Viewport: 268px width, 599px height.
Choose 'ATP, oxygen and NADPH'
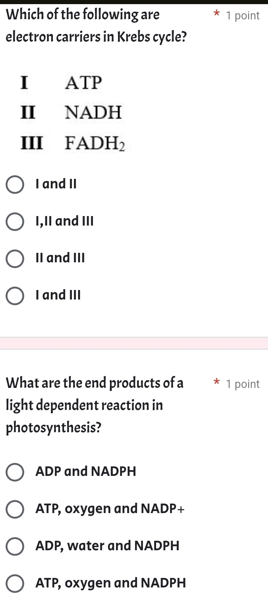coord(14,584)
